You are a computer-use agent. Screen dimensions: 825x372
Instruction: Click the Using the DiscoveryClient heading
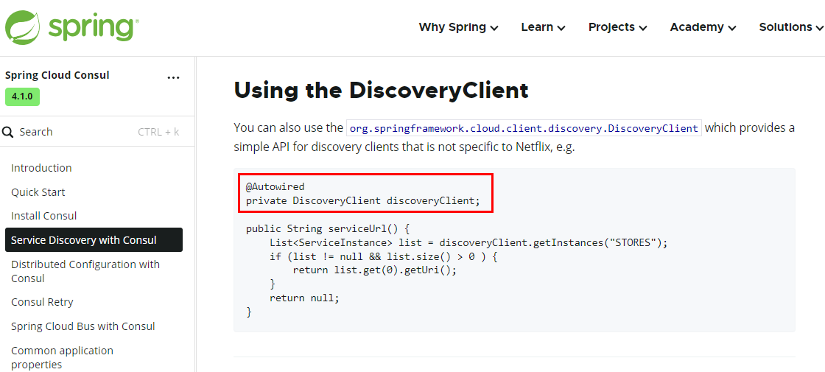pyautogui.click(x=381, y=91)
